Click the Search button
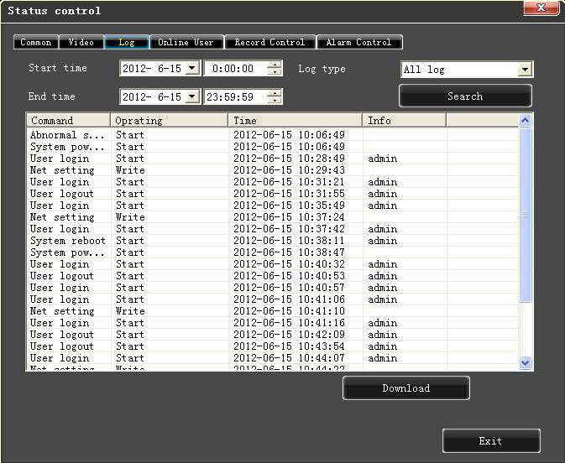This screenshot has width=565, height=463. (465, 96)
